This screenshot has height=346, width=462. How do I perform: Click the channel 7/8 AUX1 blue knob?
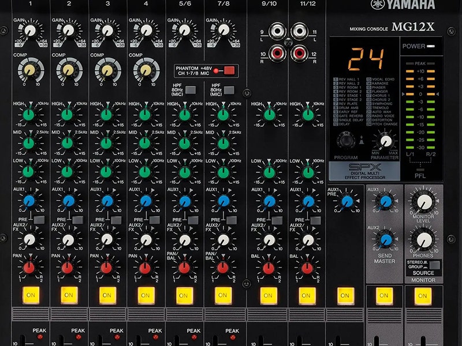(223, 201)
